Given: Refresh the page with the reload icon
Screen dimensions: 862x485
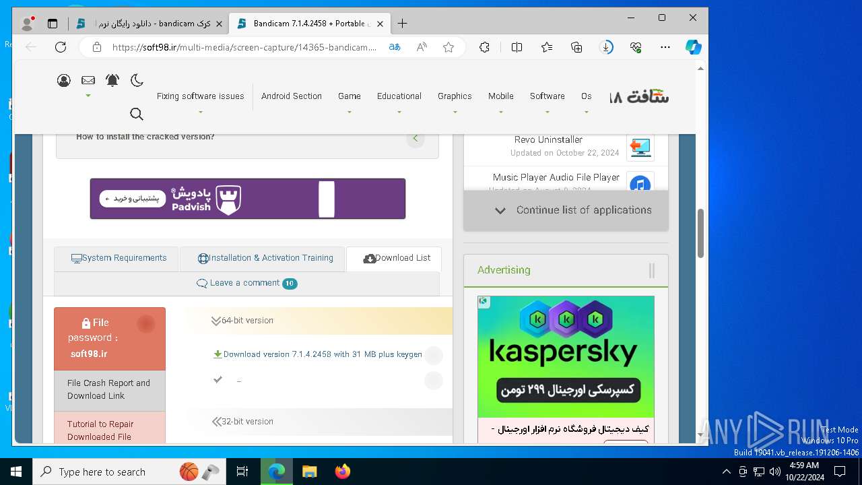Looking at the screenshot, I should tap(61, 47).
